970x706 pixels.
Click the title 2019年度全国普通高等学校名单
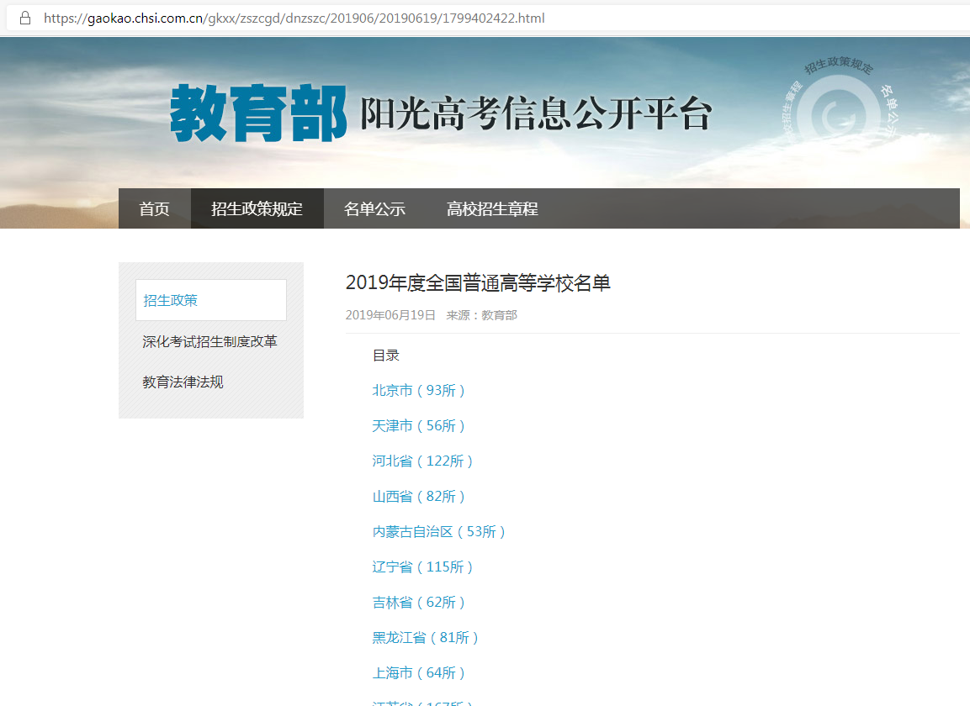[x=478, y=283]
